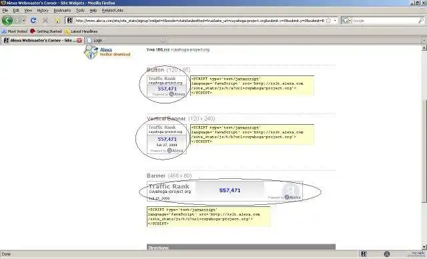
Task: Click the vertical scrollbar thumb
Action: (x=424, y=151)
